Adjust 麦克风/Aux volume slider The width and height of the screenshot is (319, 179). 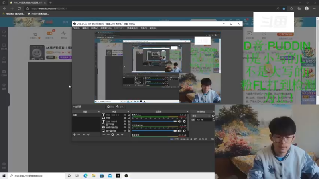click(154, 121)
